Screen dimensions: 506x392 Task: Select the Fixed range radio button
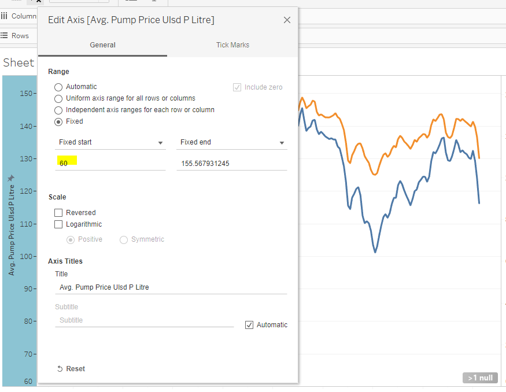pos(58,122)
